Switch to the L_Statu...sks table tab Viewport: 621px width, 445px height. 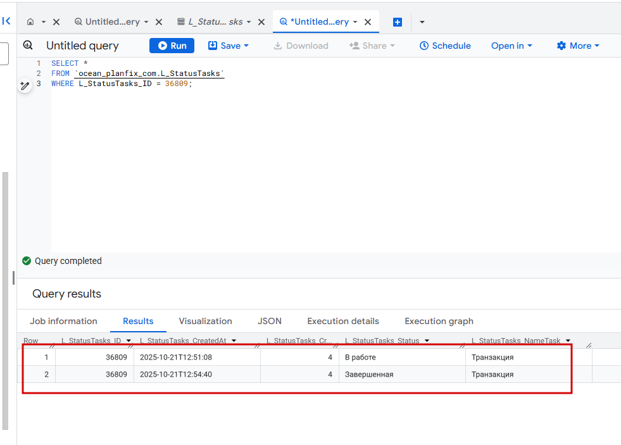(210, 22)
